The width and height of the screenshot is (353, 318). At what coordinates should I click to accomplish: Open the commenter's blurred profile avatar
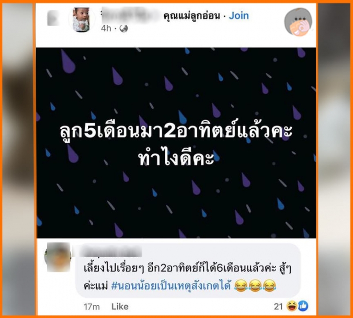(x=58, y=257)
